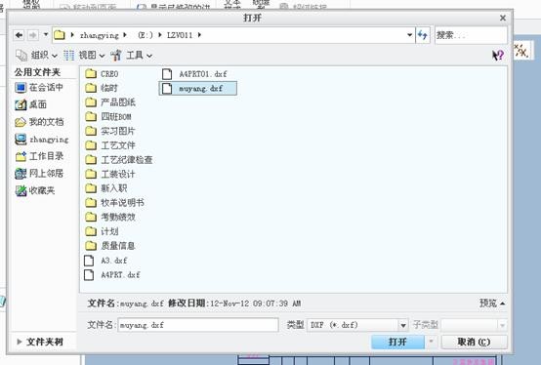
Task: Select the 牧羊说明书 folder
Action: pyautogui.click(x=115, y=203)
